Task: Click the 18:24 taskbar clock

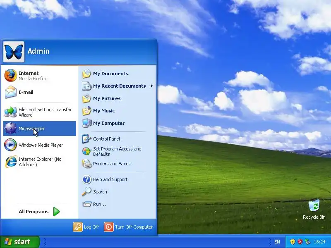Action: (319, 242)
